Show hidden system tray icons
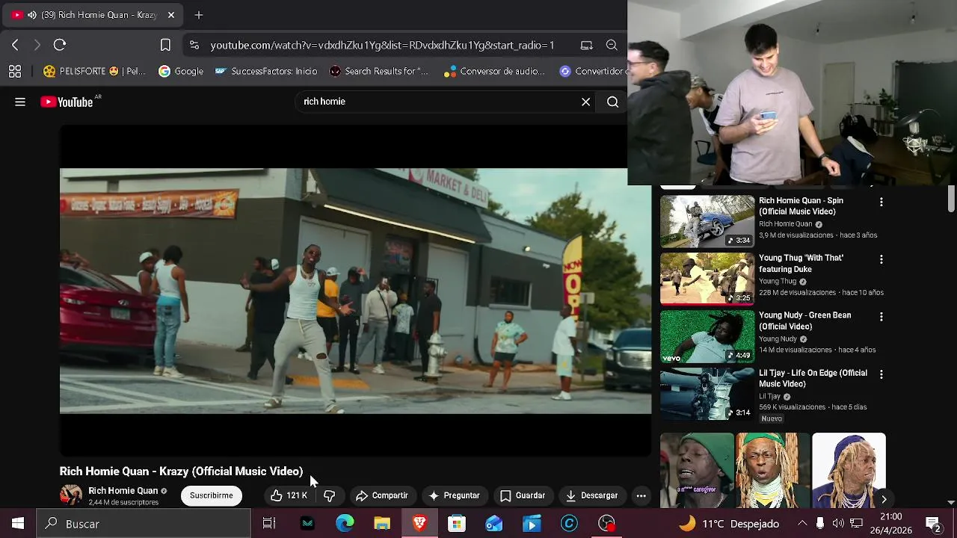 (802, 524)
